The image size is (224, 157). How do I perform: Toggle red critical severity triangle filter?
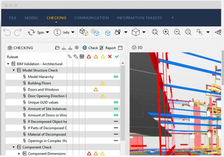89,57
